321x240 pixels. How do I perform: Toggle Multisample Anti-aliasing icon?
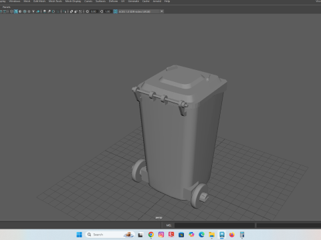53,11
